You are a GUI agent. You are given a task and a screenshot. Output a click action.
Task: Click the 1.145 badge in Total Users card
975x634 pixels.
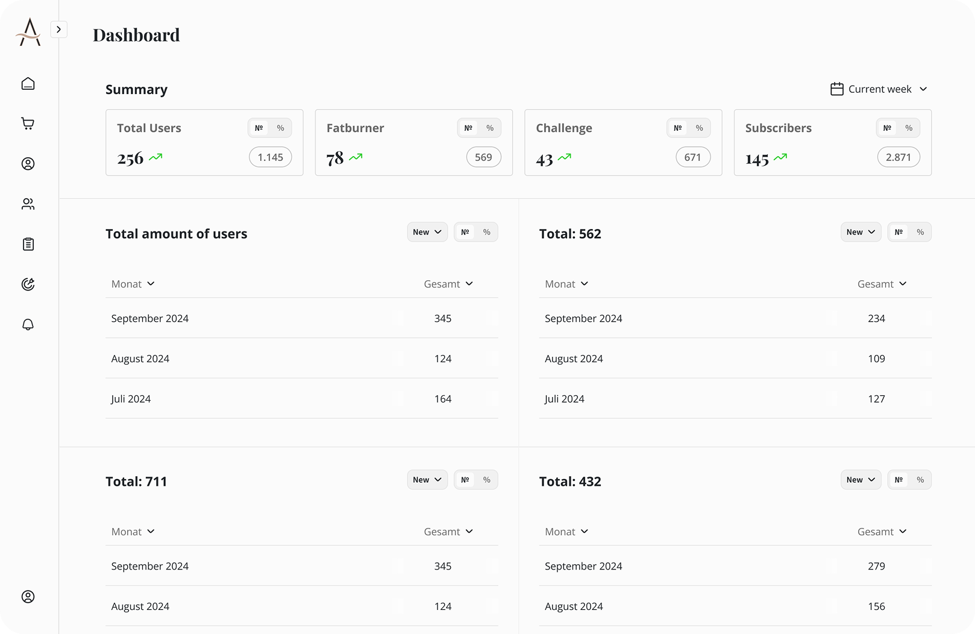(x=270, y=157)
